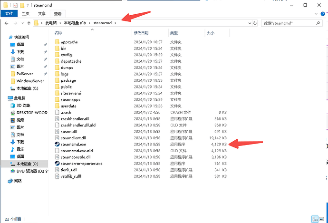Viewport: 328px width, 223px height.
Task: Open the steamcmd.exe application file
Action: point(73,145)
